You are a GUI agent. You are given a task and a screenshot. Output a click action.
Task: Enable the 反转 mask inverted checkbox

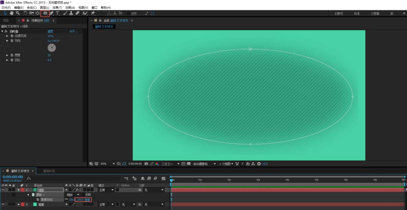pos(83,195)
